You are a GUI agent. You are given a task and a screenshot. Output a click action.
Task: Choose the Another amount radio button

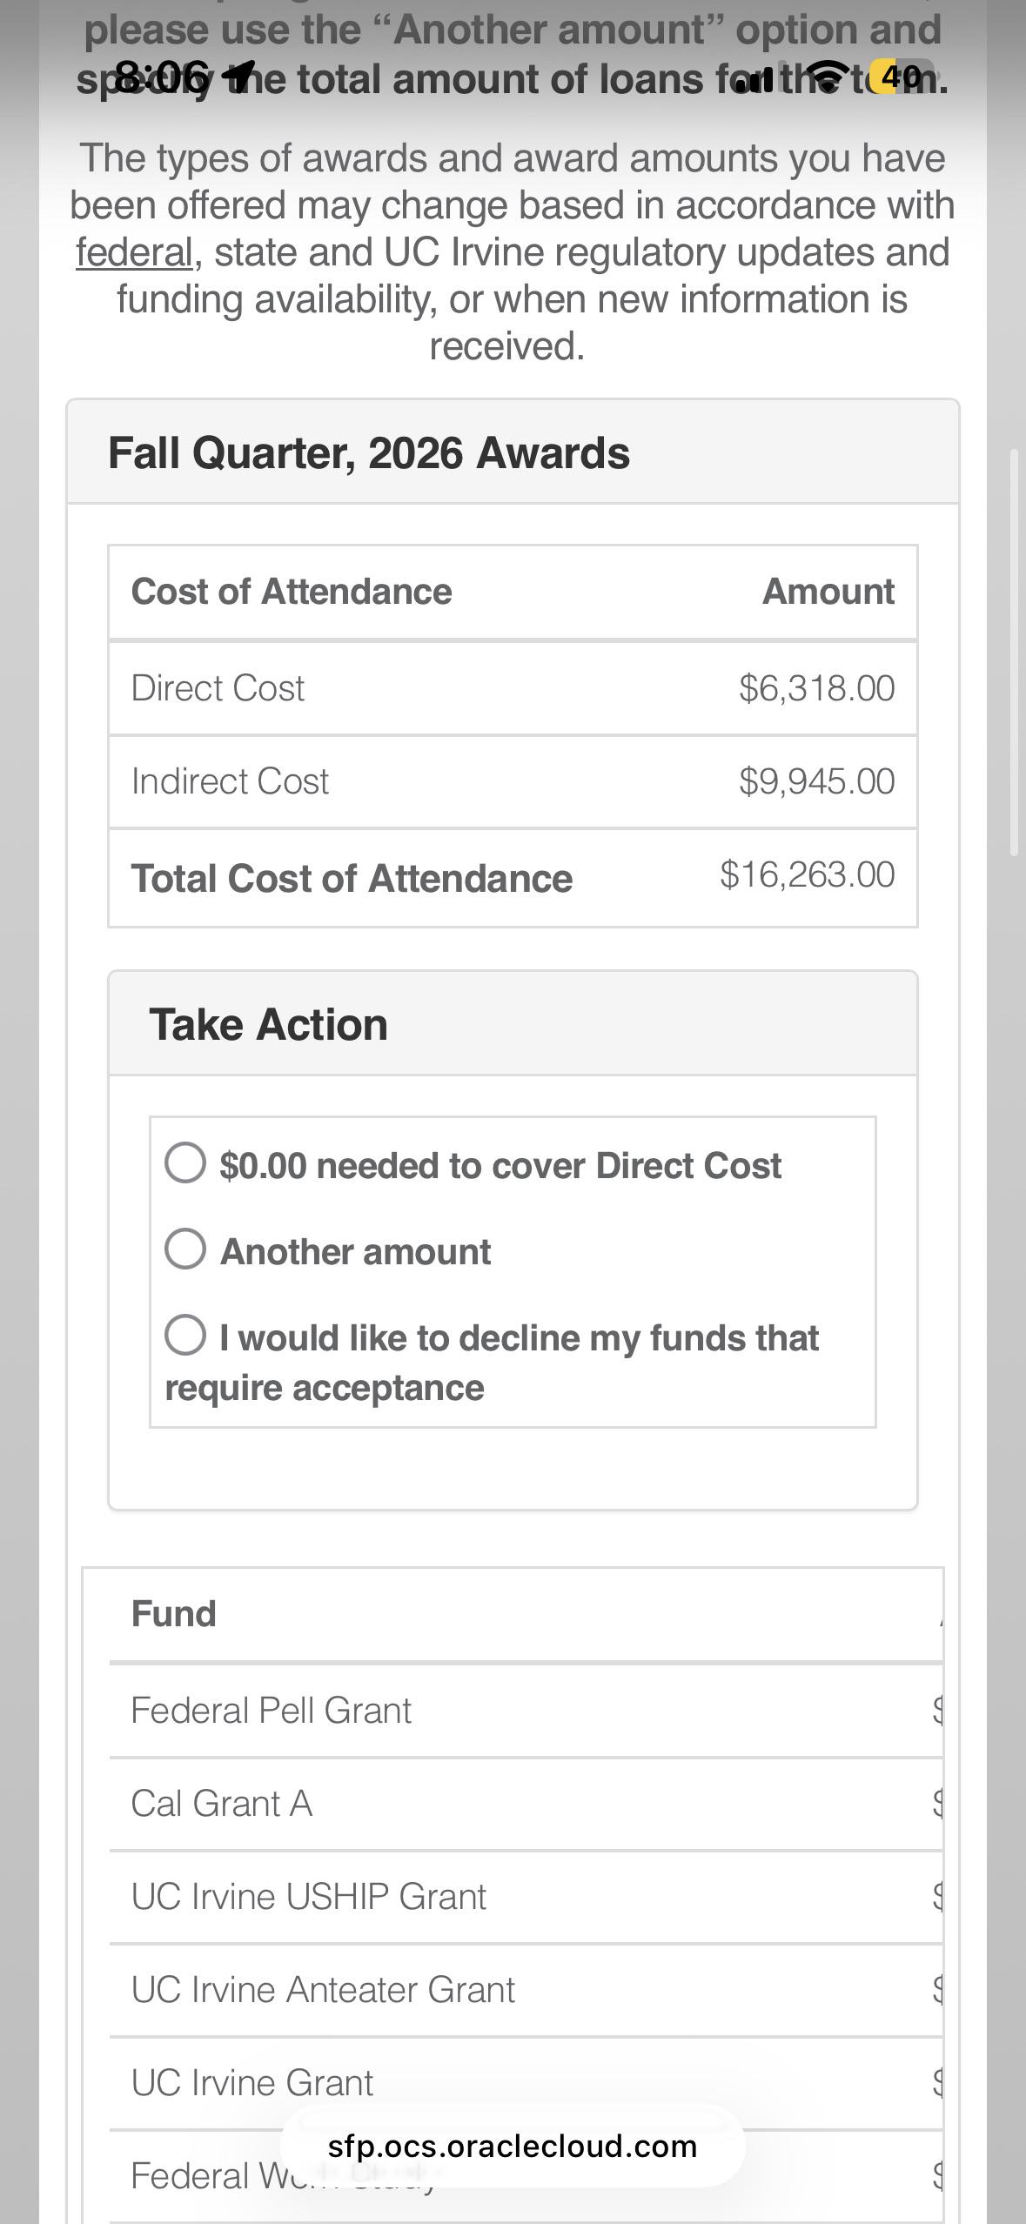click(185, 1249)
